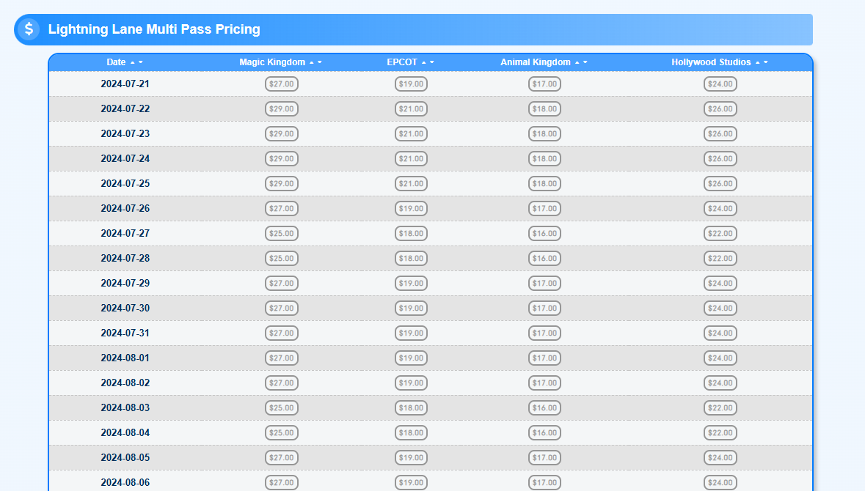The width and height of the screenshot is (865, 491).
Task: Select the Magic Kingdom $27.00 price for 2024-07-21
Action: point(282,84)
